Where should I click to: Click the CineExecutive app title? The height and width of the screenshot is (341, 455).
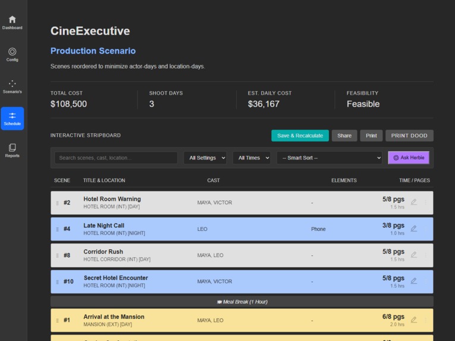(90, 31)
